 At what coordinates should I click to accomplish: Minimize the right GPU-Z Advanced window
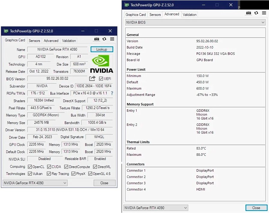pos(204,5)
